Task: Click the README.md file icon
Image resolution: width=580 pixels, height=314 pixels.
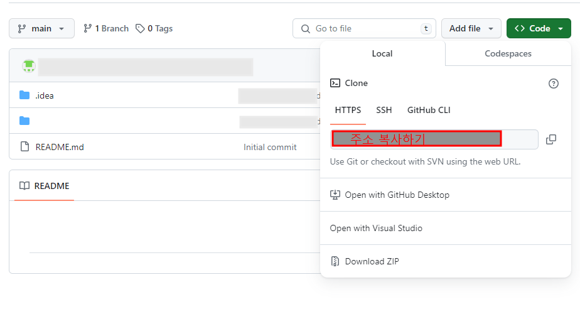Action: [24, 146]
